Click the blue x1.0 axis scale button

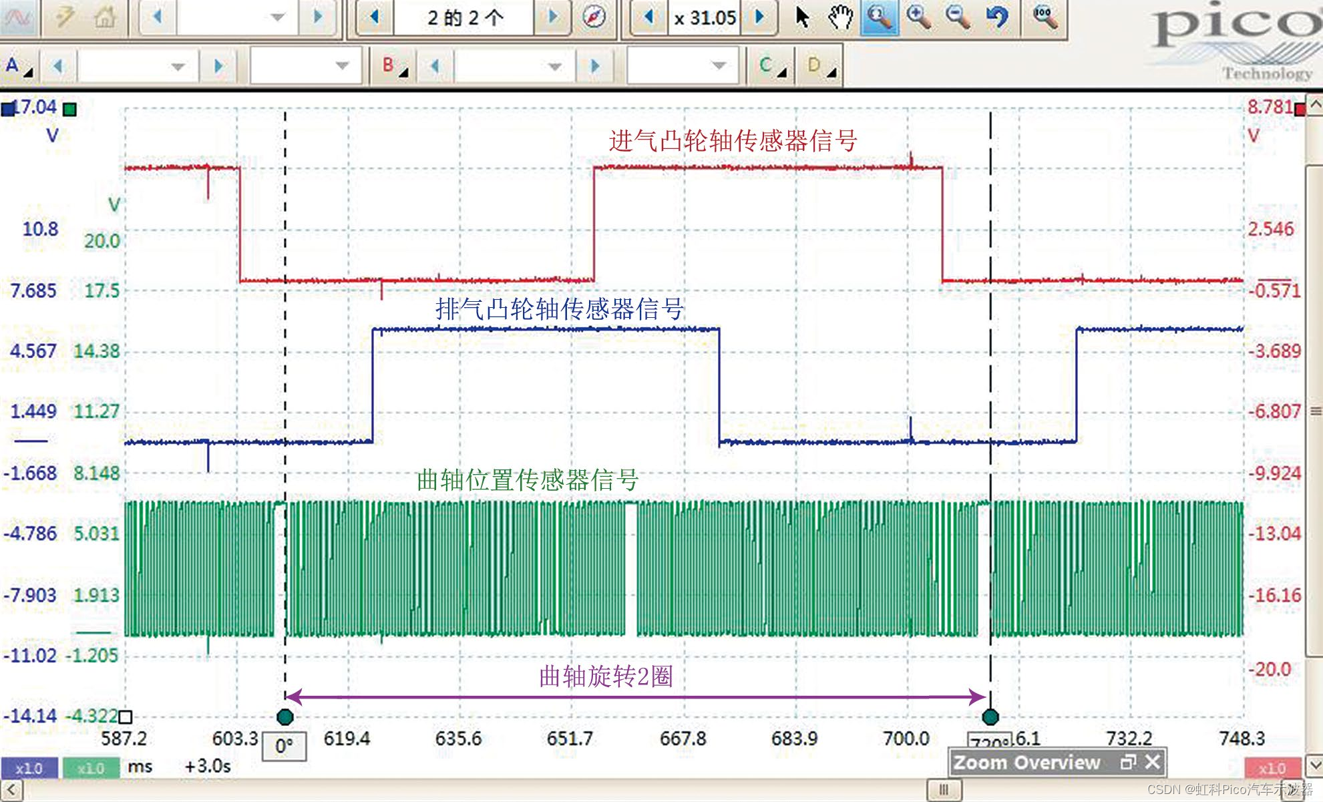click(x=29, y=768)
